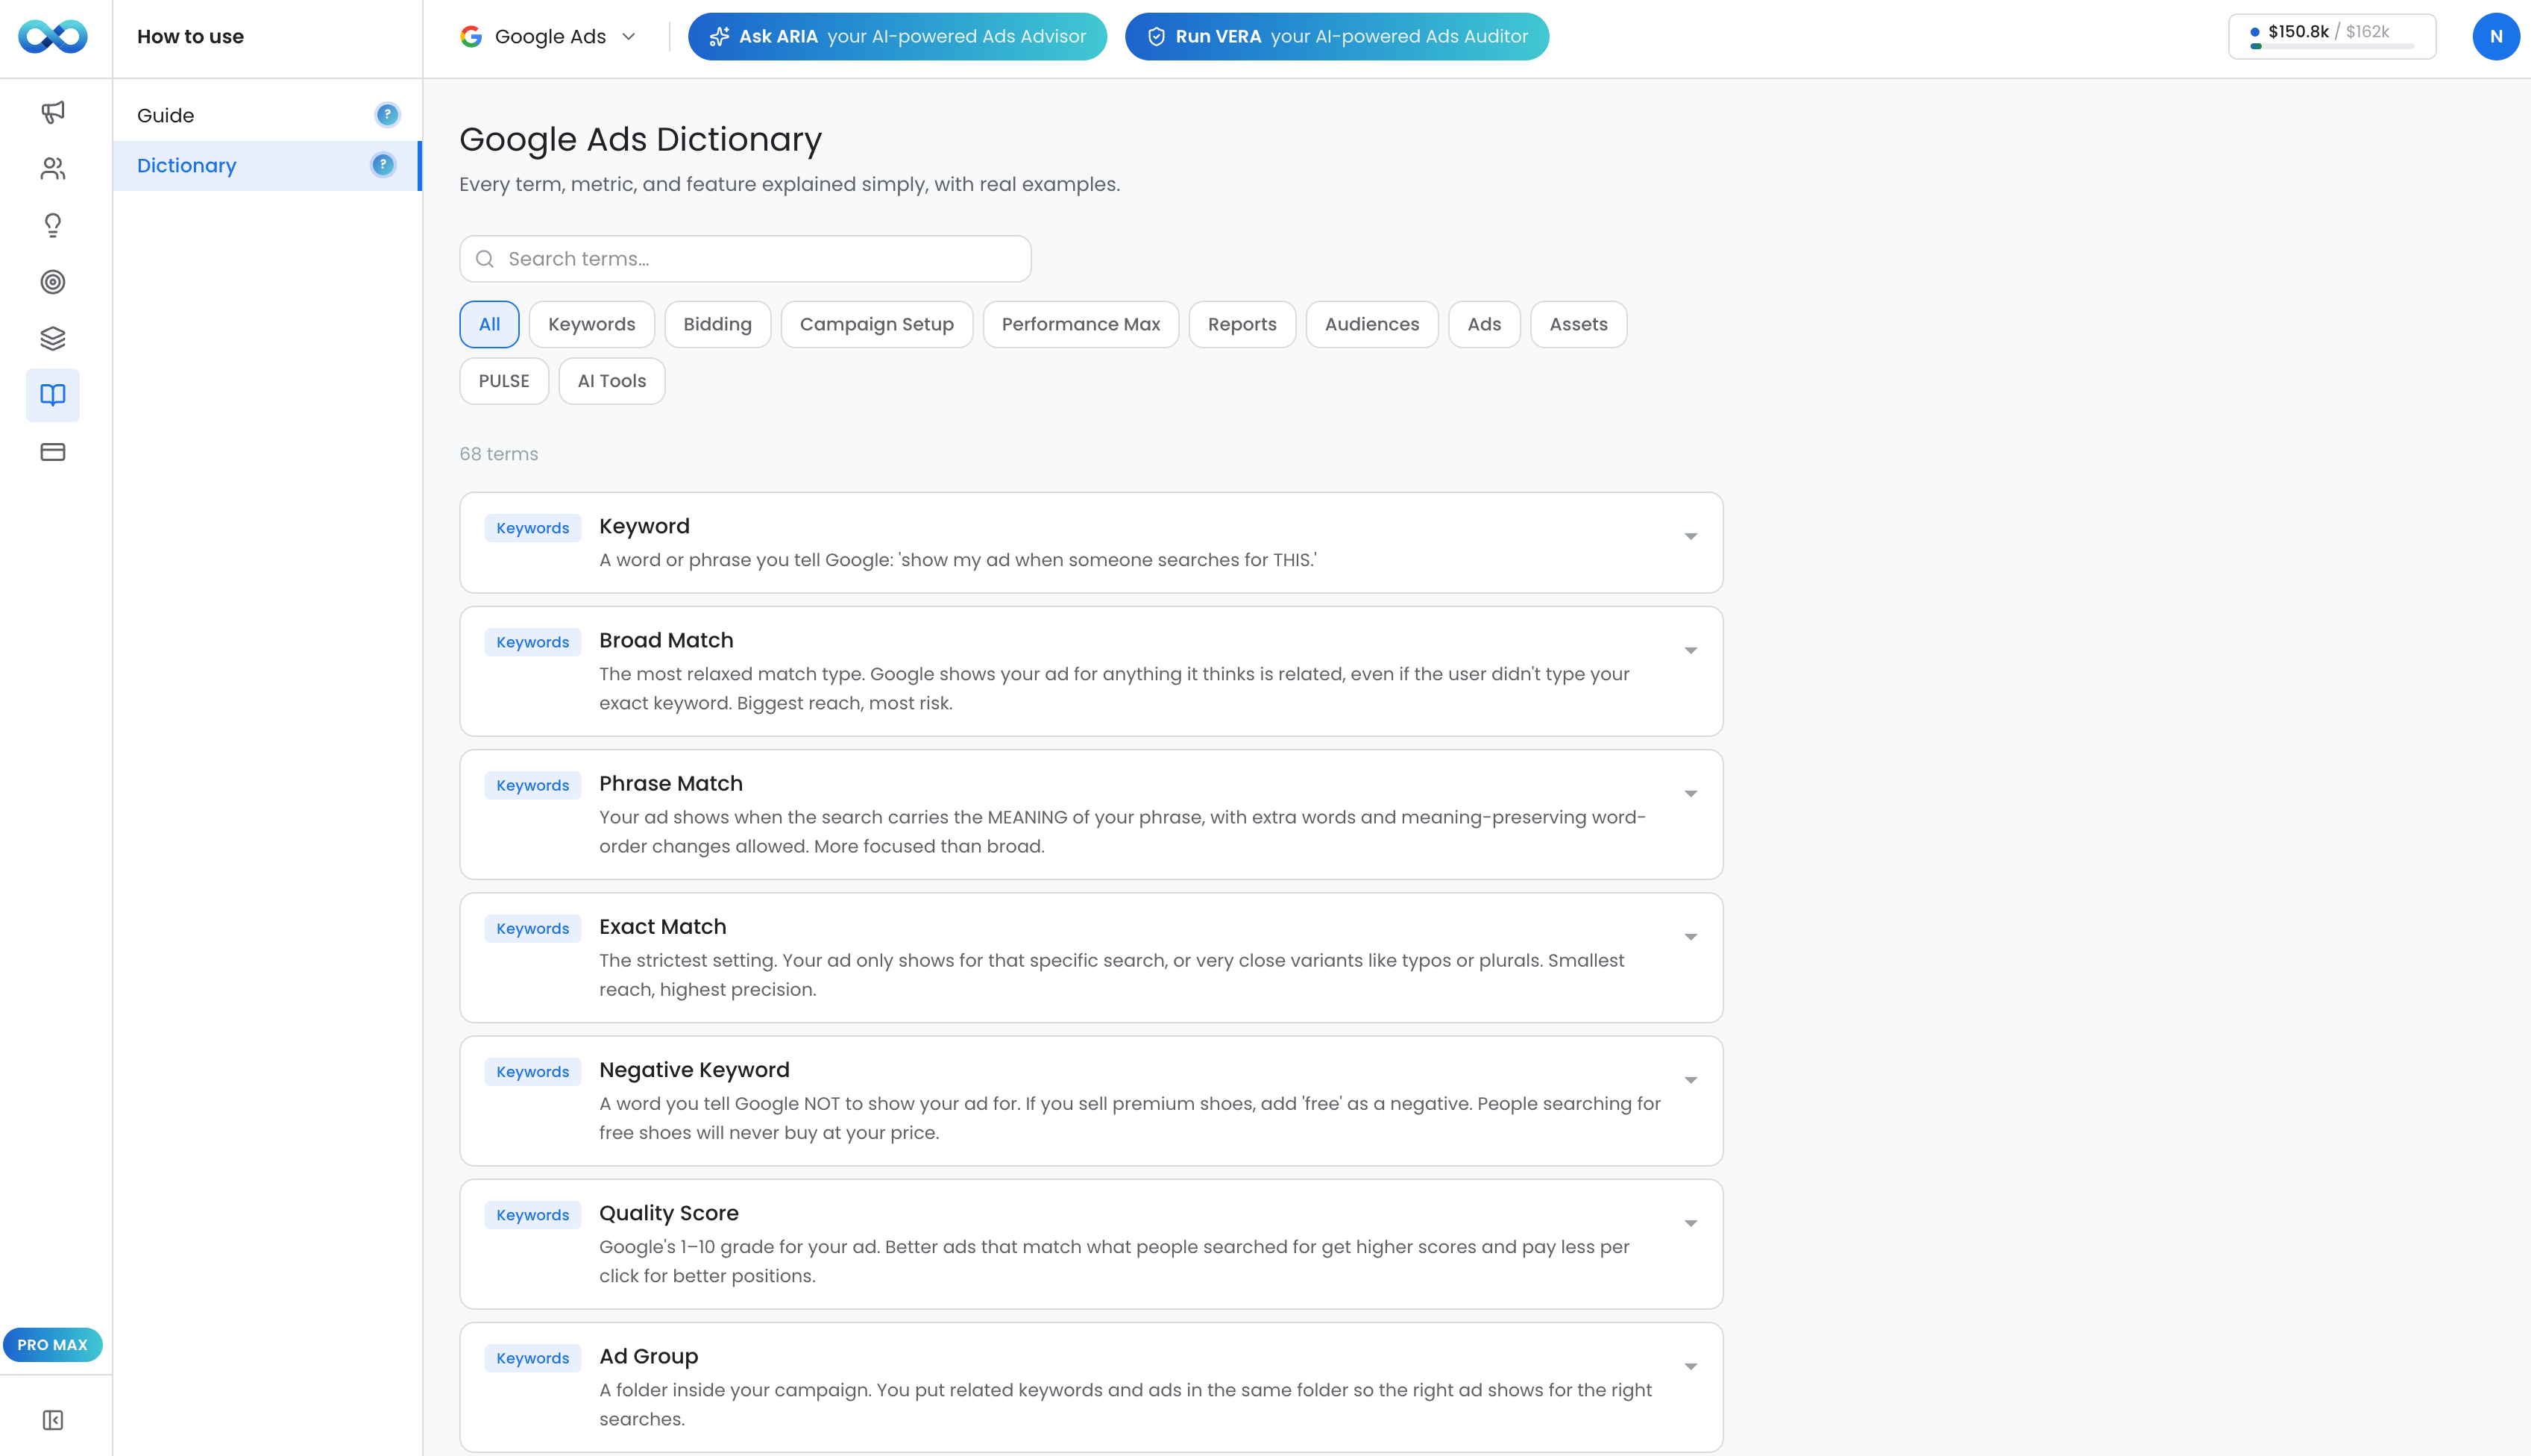The height and width of the screenshot is (1456, 2531).
Task: Open the Guide menu item
Action: pyautogui.click(x=267, y=115)
